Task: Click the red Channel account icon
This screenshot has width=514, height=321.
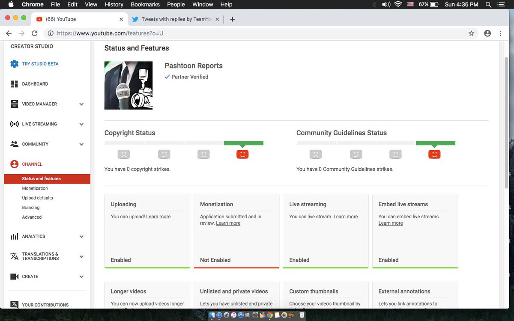Action: (15, 164)
